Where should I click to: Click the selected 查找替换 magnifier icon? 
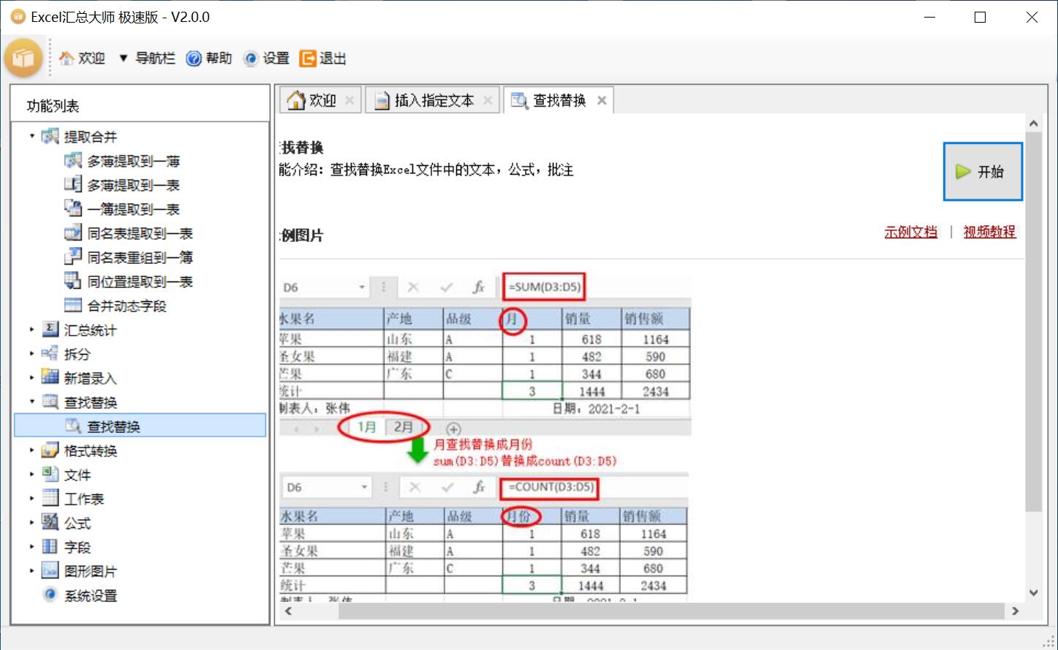click(x=73, y=426)
